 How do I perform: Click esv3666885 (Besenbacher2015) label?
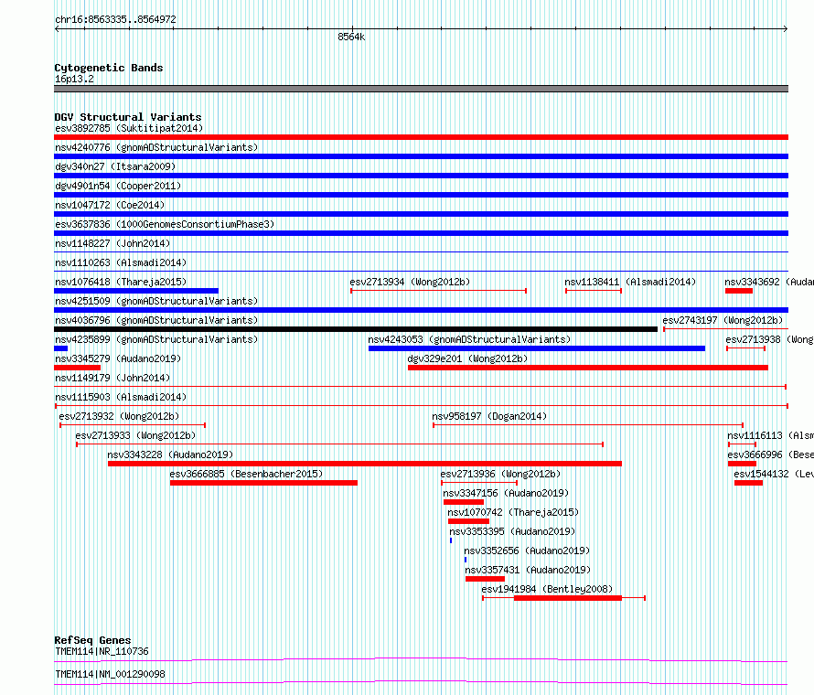(x=246, y=474)
